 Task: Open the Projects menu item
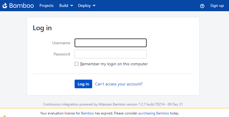(x=46, y=5)
